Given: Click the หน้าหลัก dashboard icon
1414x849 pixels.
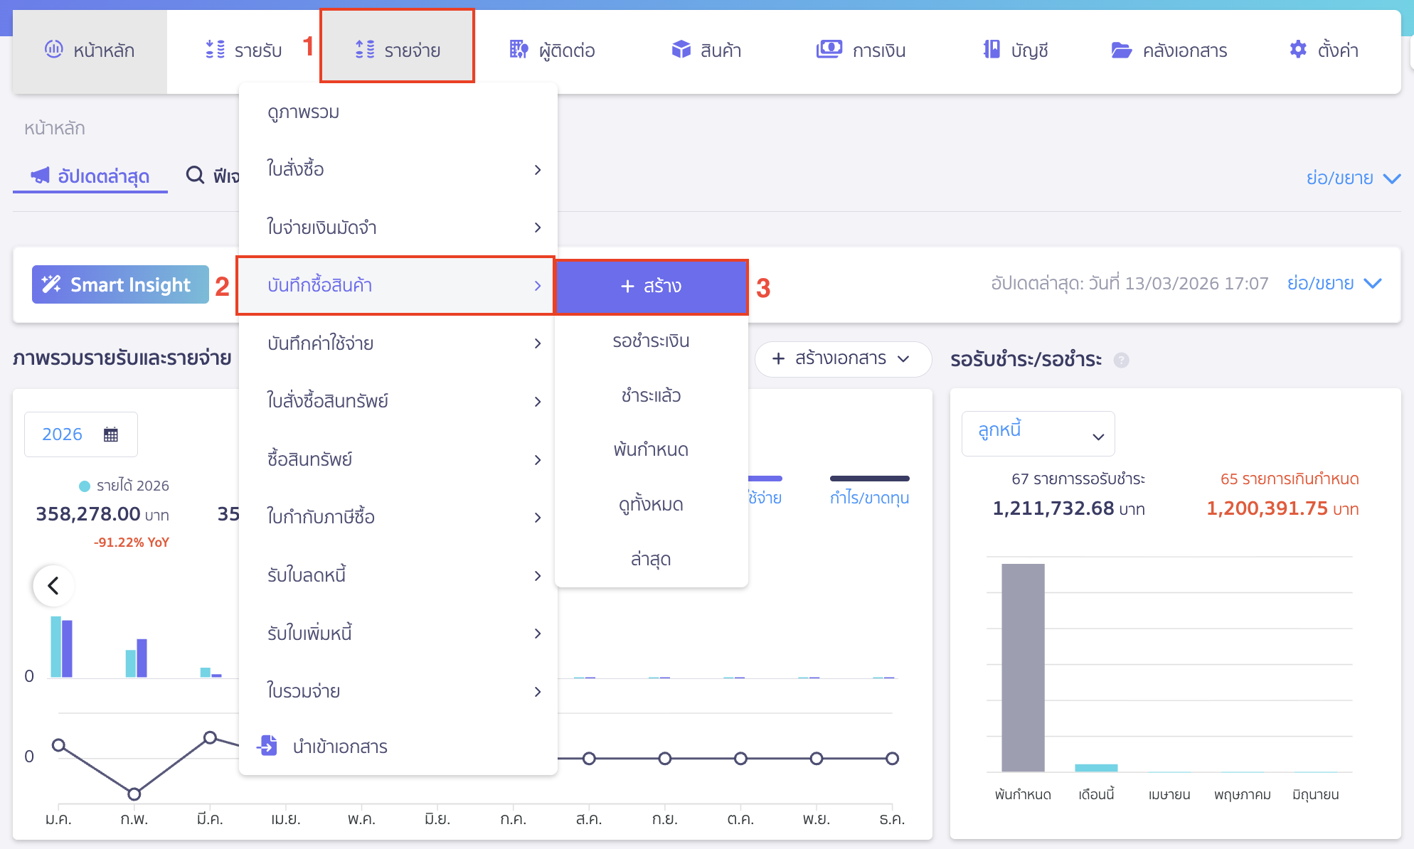Looking at the screenshot, I should (x=54, y=50).
